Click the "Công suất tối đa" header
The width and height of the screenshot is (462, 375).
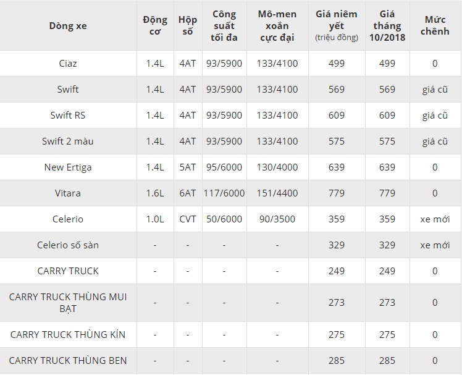coord(224,26)
